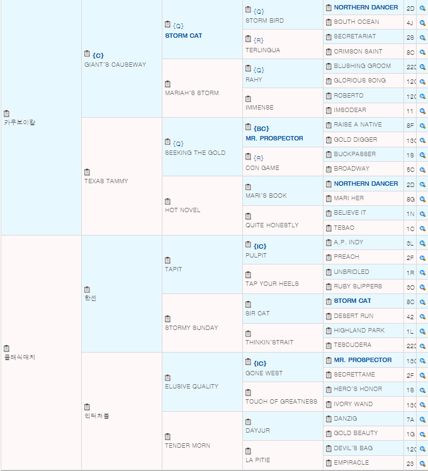Click the TOUCH OF GREATNESS name
The height and width of the screenshot is (471, 428).
281,402
